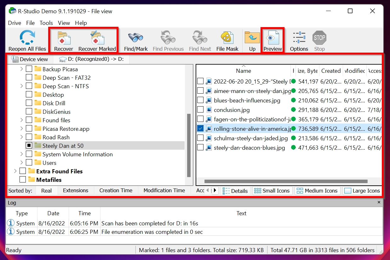Switch to the Device view tab
The image size is (390, 260).
29,59
